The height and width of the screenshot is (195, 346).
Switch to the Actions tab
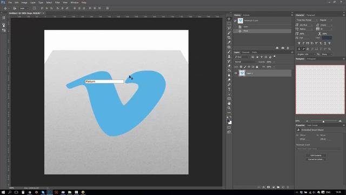point(246,15)
